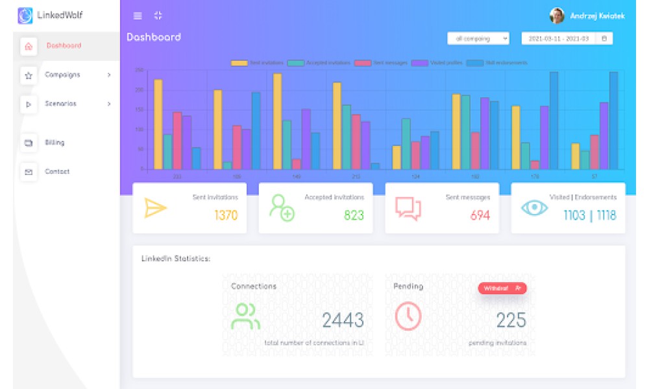Viewport: 649px width, 389px height.
Task: Click the Visited profiles eye icon
Action: click(x=534, y=207)
